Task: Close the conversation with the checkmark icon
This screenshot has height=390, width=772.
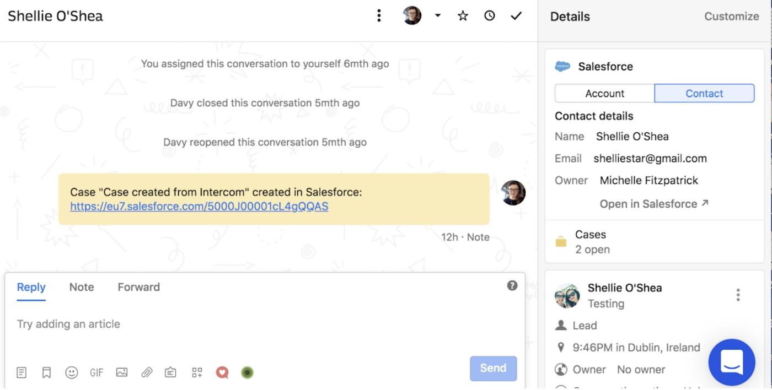Action: click(x=516, y=15)
